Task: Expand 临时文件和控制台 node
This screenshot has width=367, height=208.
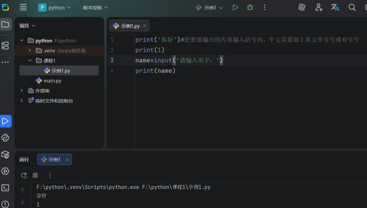Action: click(21, 101)
